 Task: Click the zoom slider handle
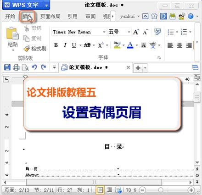coord(161,190)
